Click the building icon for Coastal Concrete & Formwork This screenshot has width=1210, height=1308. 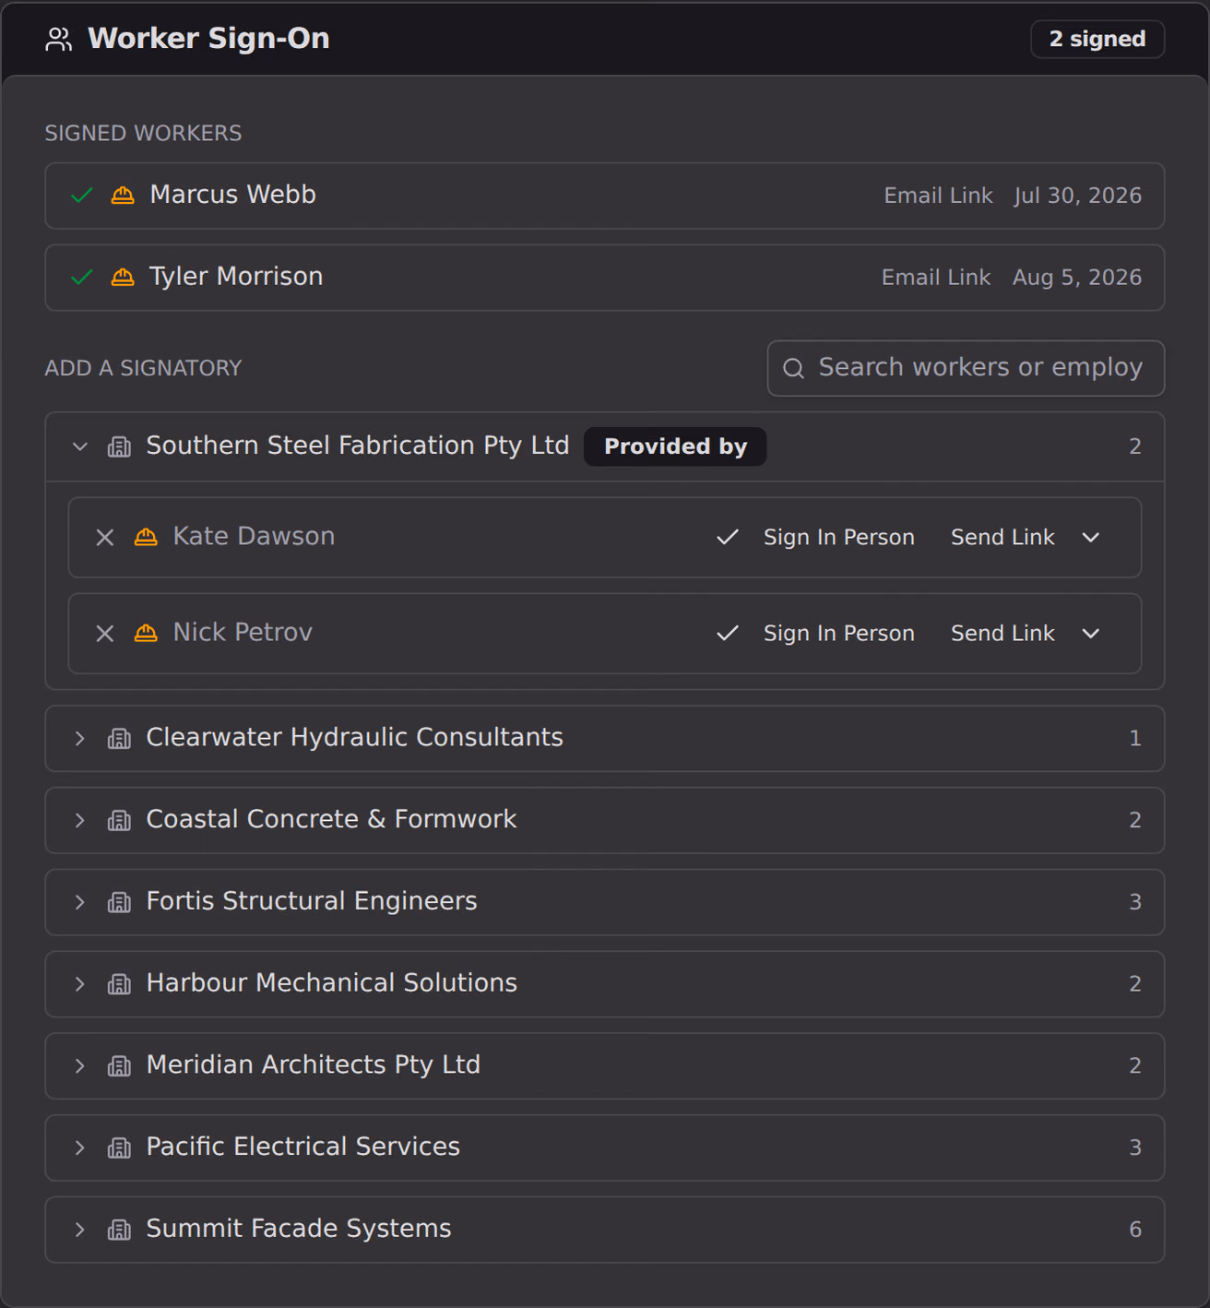click(x=119, y=820)
